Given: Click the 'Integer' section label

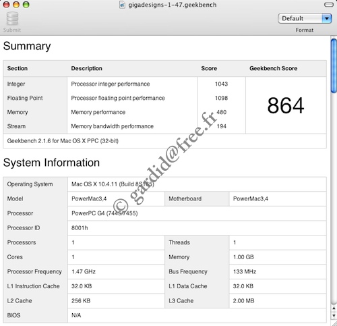Looking at the screenshot, I should [16, 84].
